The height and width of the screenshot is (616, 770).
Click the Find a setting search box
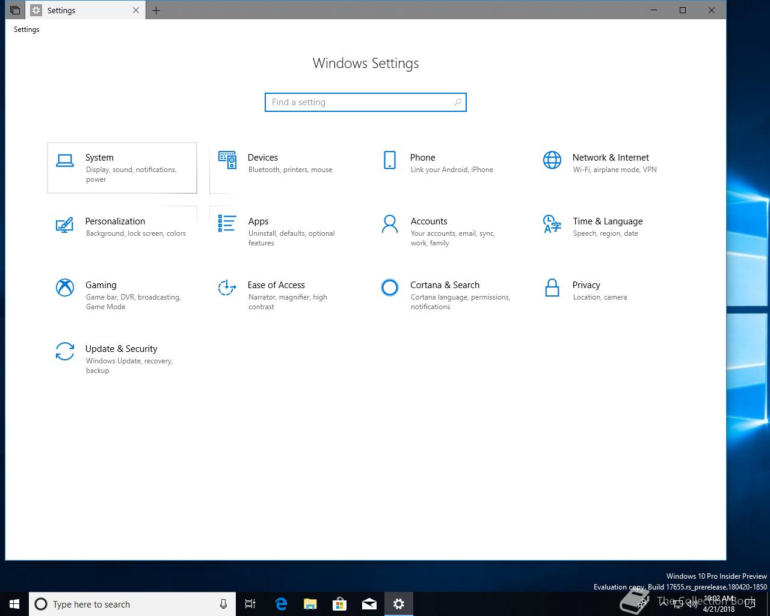click(366, 102)
